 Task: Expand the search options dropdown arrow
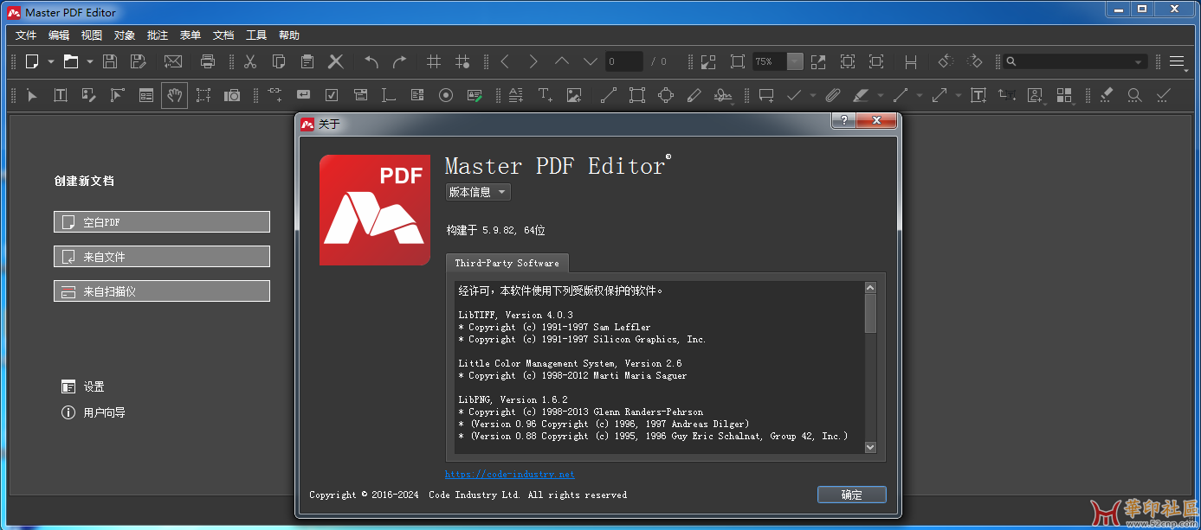[1139, 61]
